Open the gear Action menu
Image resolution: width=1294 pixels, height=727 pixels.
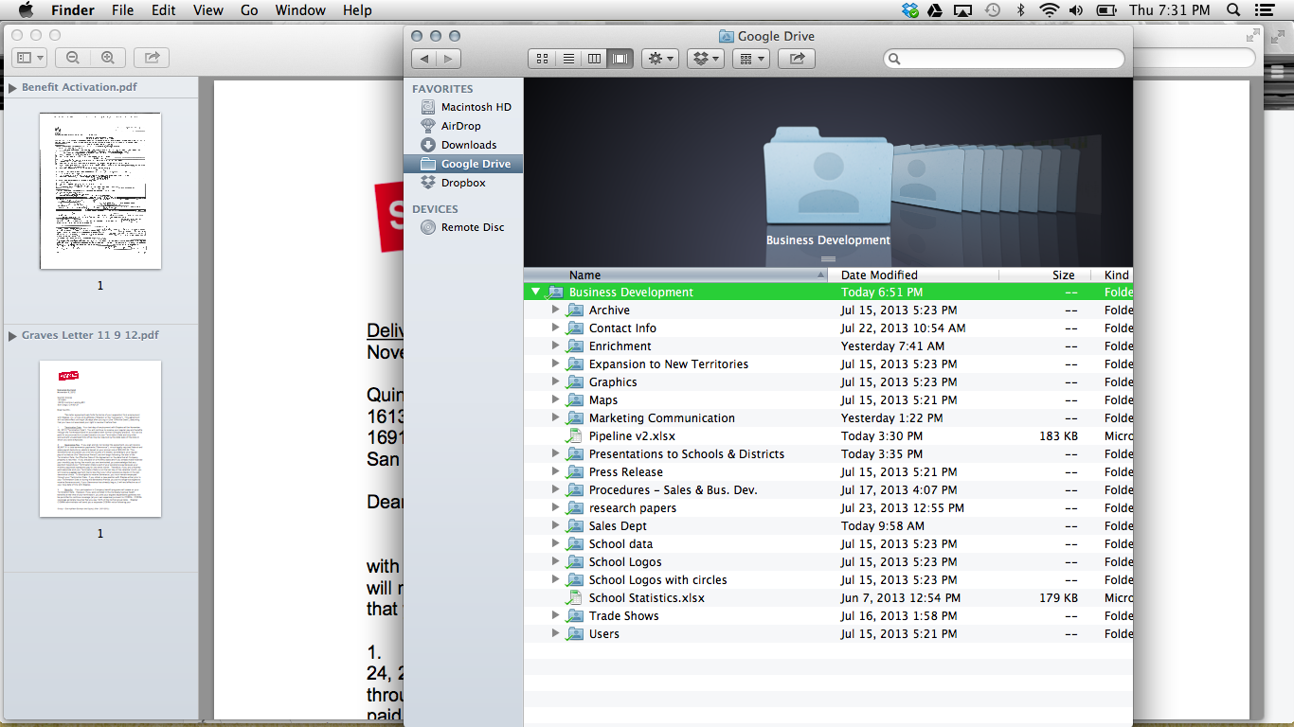pos(659,59)
